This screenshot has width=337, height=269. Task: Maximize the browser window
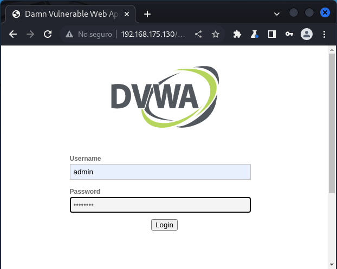(x=309, y=12)
